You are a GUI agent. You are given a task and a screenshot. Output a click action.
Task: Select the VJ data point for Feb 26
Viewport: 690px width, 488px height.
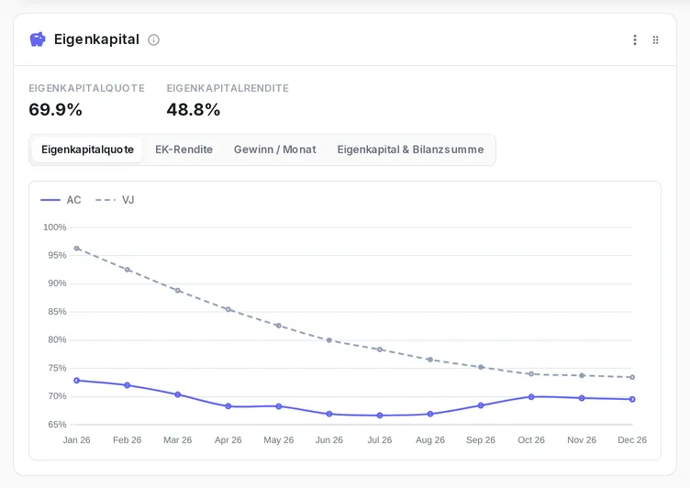(128, 270)
